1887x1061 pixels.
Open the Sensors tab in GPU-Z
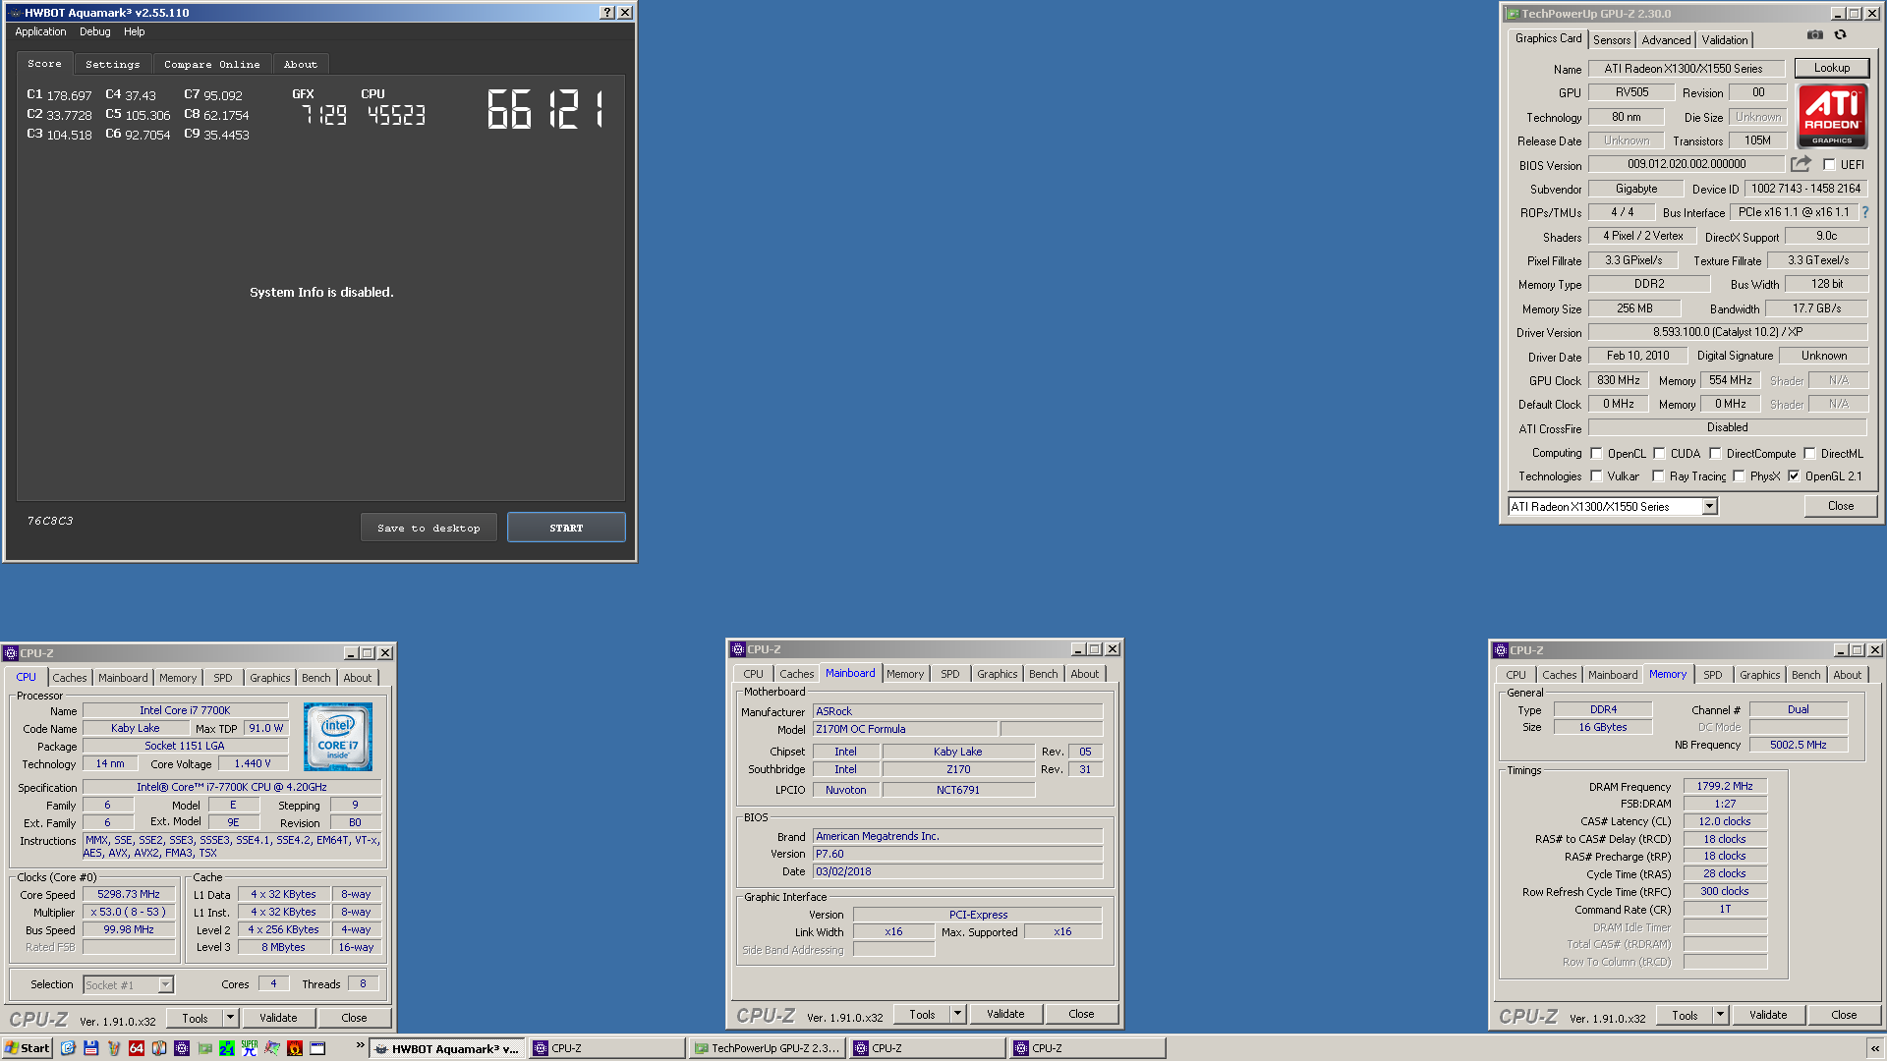click(1612, 40)
